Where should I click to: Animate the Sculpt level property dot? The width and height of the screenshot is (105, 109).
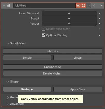coord(100,18)
